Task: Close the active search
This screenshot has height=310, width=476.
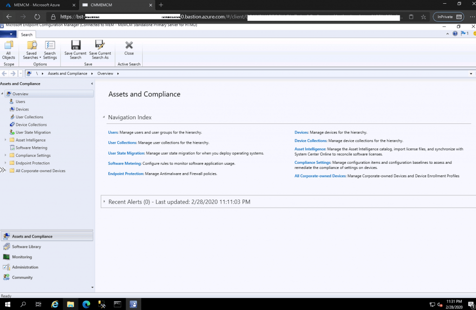Action: tap(129, 47)
